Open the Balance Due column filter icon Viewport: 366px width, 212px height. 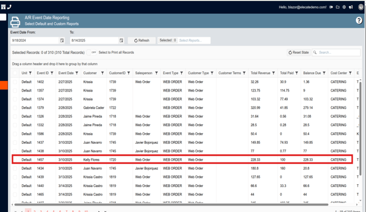click(324, 73)
